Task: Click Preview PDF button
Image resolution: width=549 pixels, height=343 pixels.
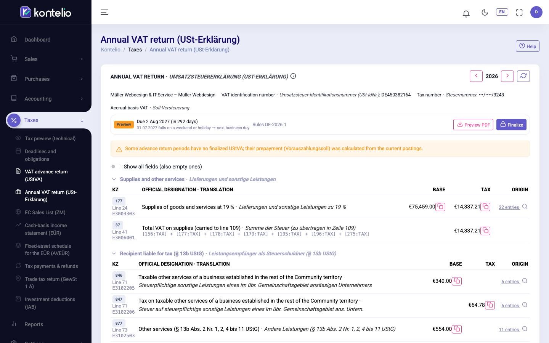Action: [x=473, y=125]
